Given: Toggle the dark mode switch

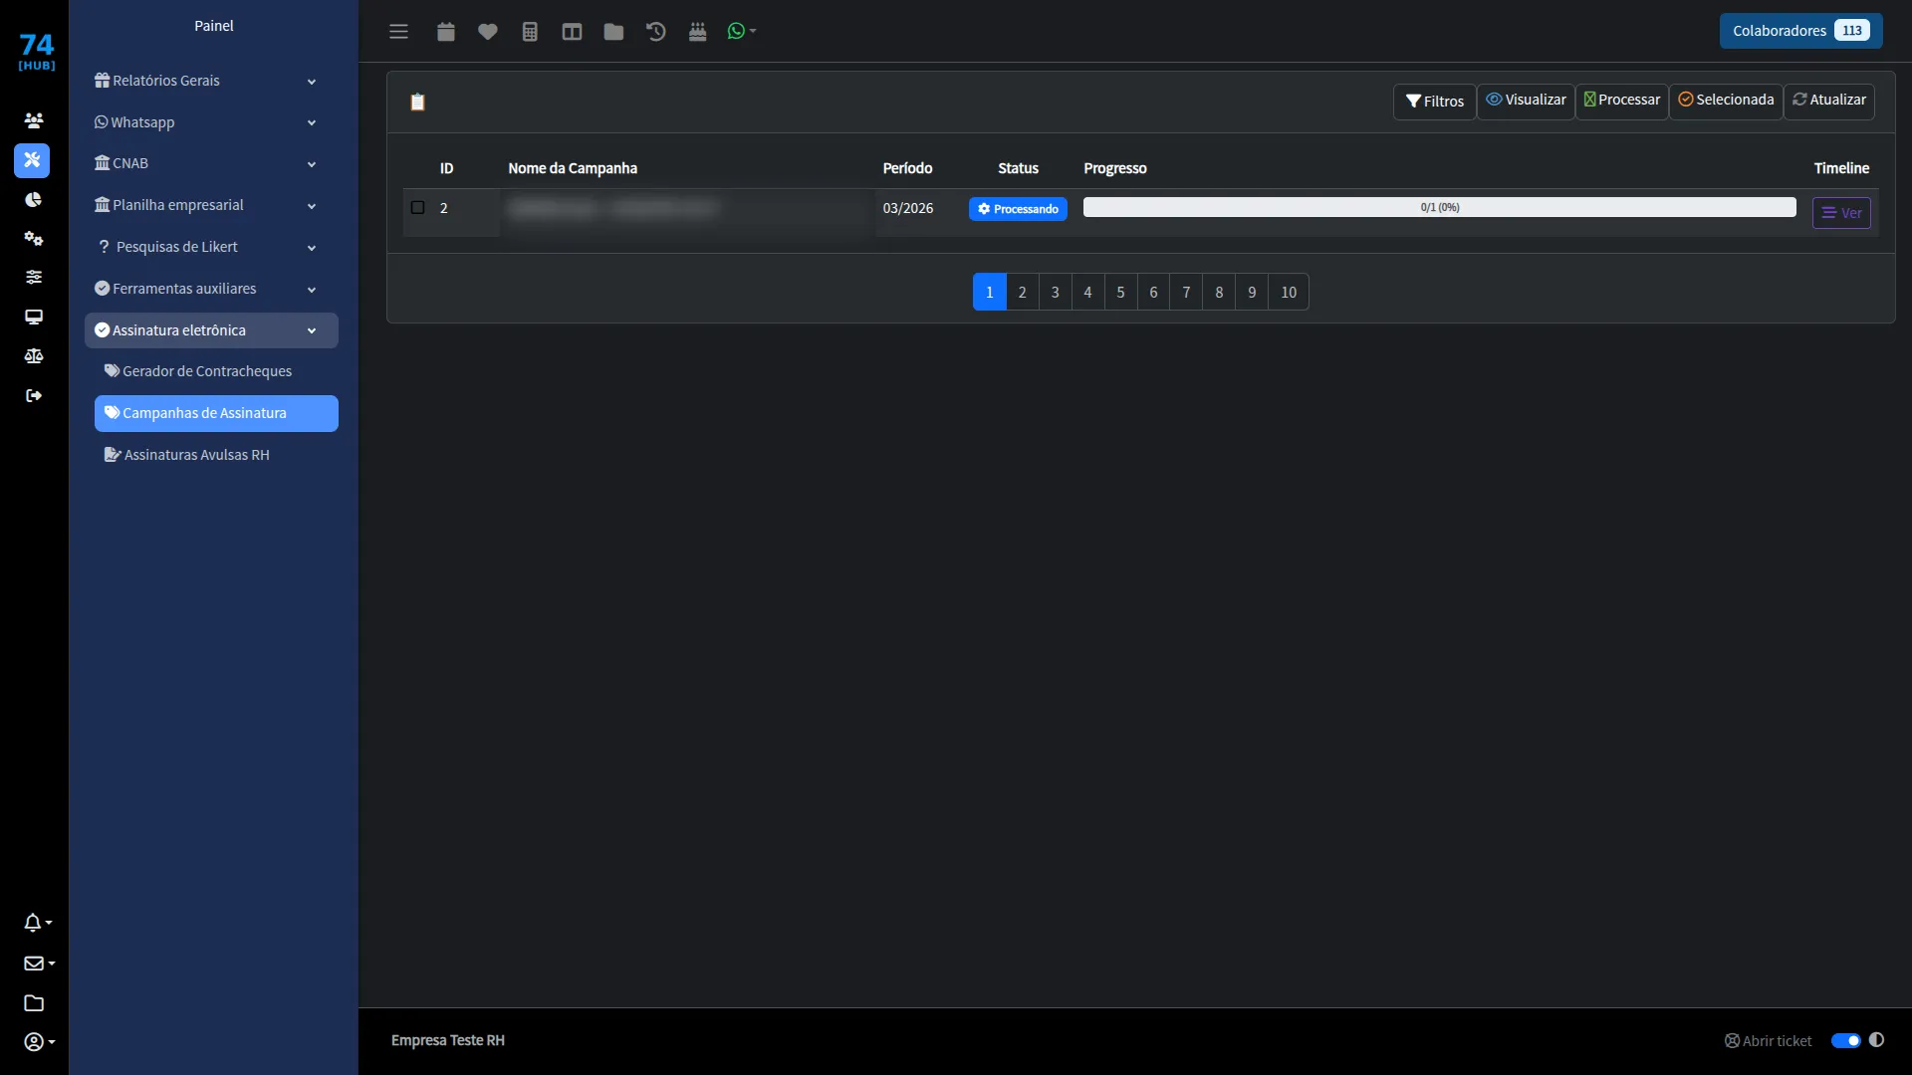Looking at the screenshot, I should point(1845,1040).
